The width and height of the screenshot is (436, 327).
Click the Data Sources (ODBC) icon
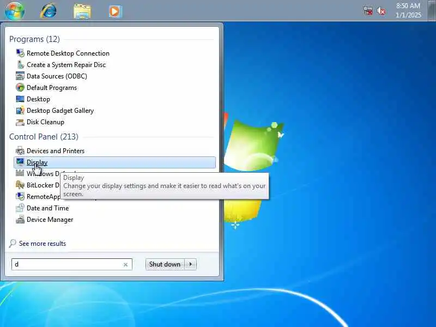[x=20, y=76]
